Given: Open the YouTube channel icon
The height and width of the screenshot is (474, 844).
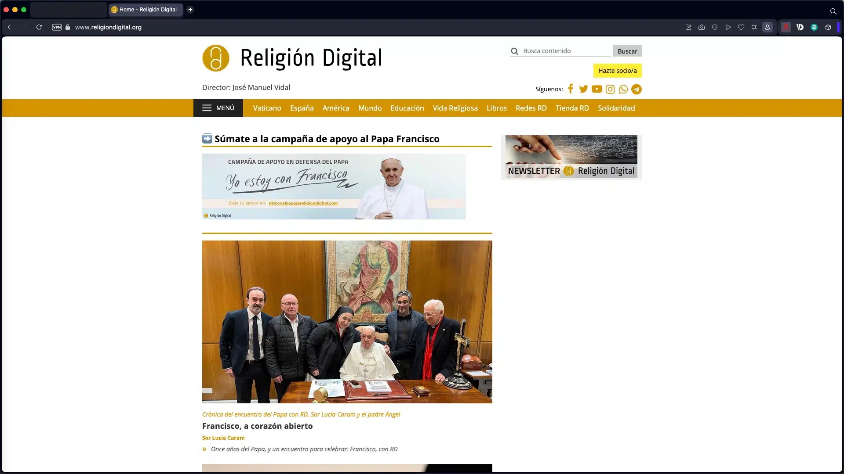Looking at the screenshot, I should 597,89.
